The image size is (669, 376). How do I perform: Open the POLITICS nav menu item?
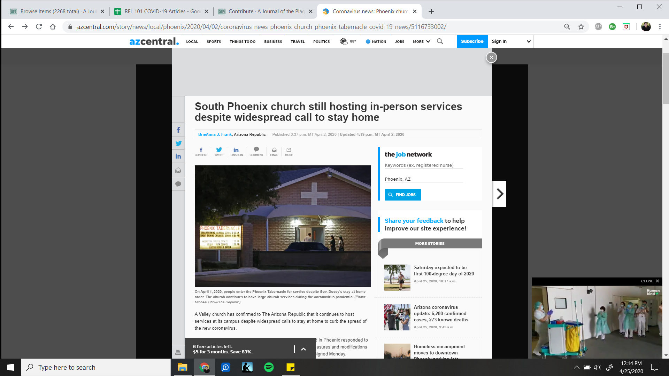pyautogui.click(x=321, y=41)
